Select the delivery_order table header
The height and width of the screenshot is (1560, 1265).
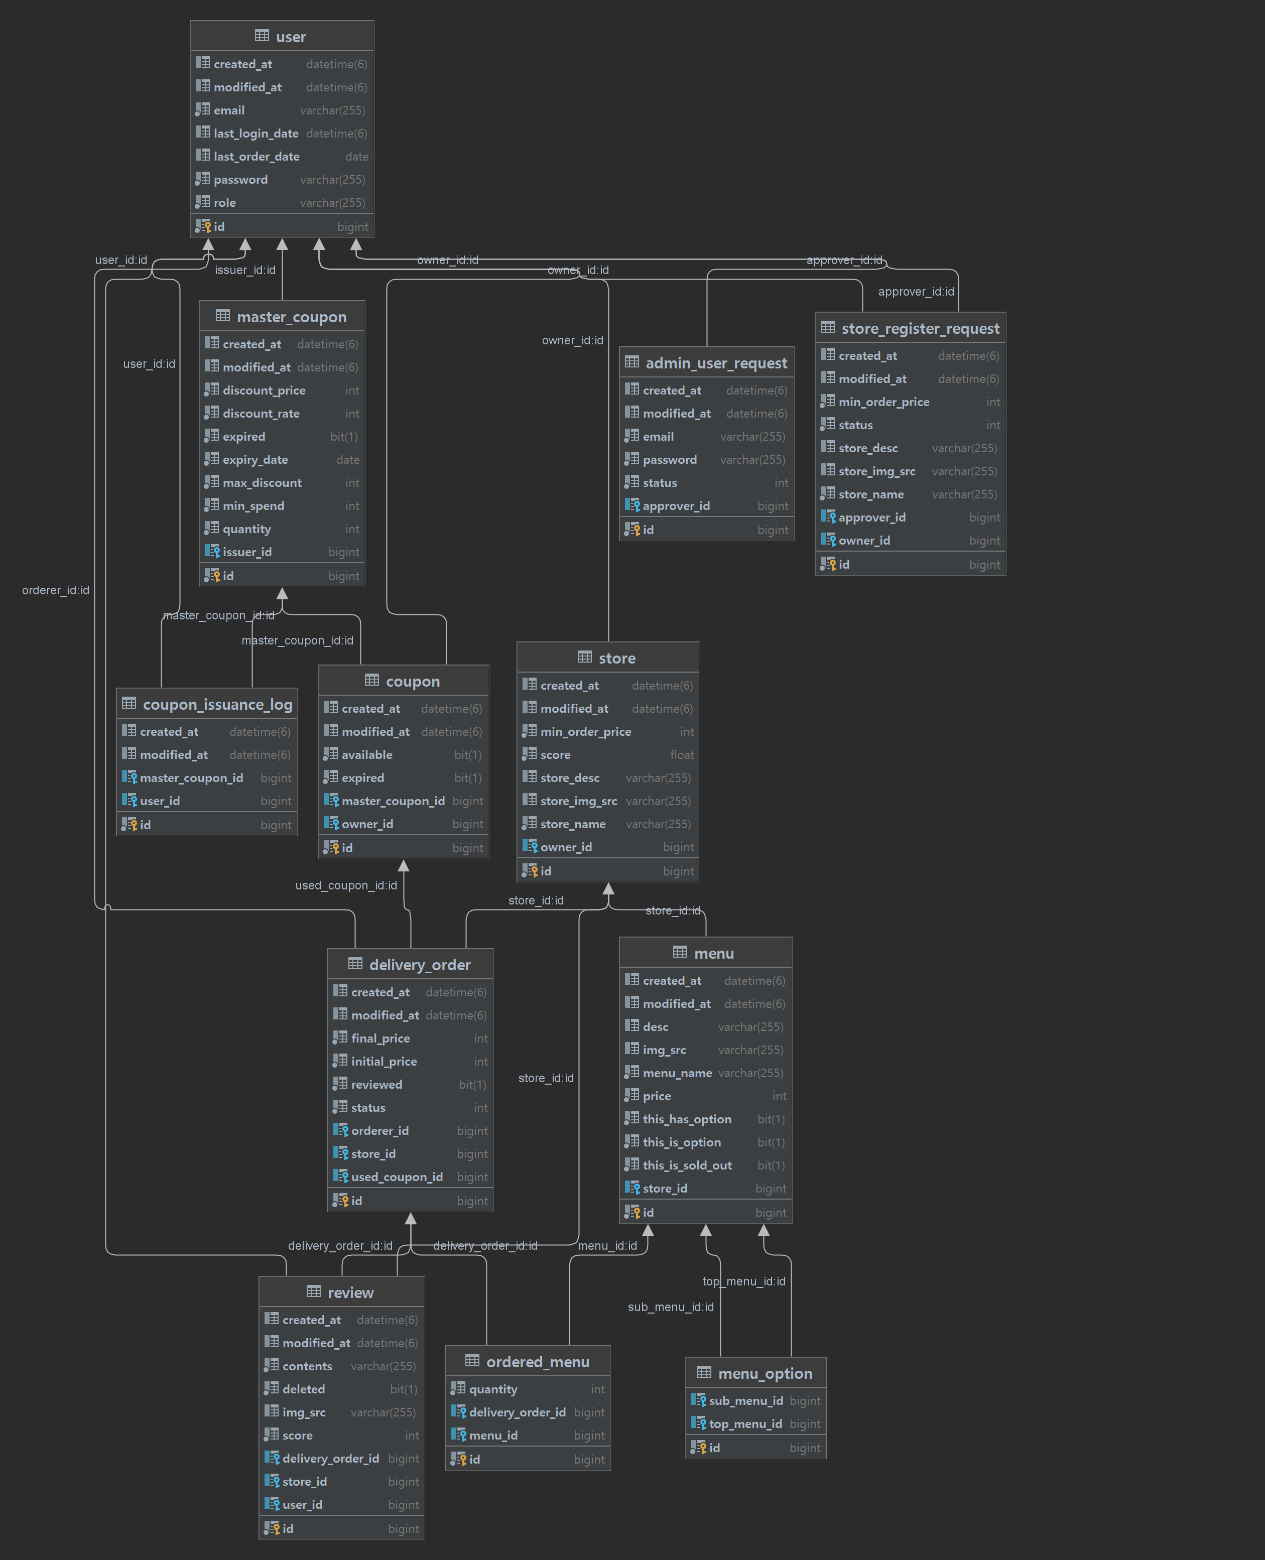tap(420, 965)
